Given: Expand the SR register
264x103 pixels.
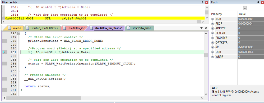Looking at the screenshot, I should pyautogui.click(x=213, y=47).
